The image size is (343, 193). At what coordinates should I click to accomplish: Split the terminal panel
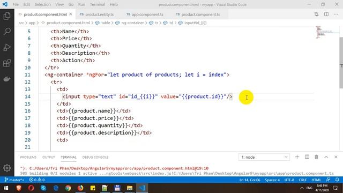pos(307,157)
